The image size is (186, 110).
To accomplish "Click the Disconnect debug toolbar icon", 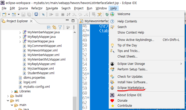I will point(68,14).
